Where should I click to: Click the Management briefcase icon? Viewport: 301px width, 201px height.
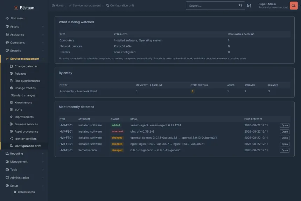[x=7, y=162]
